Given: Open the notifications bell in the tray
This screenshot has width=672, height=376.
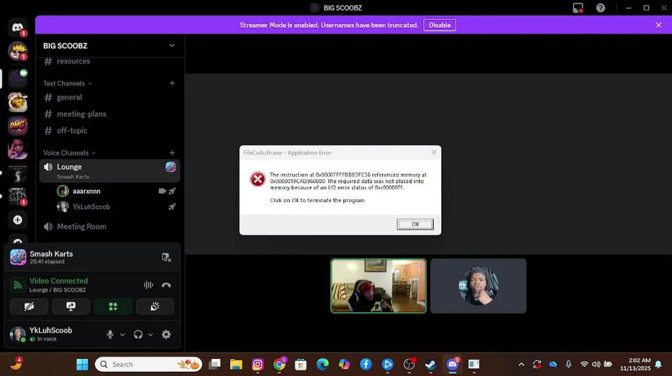Looking at the screenshot, I should point(658,365).
